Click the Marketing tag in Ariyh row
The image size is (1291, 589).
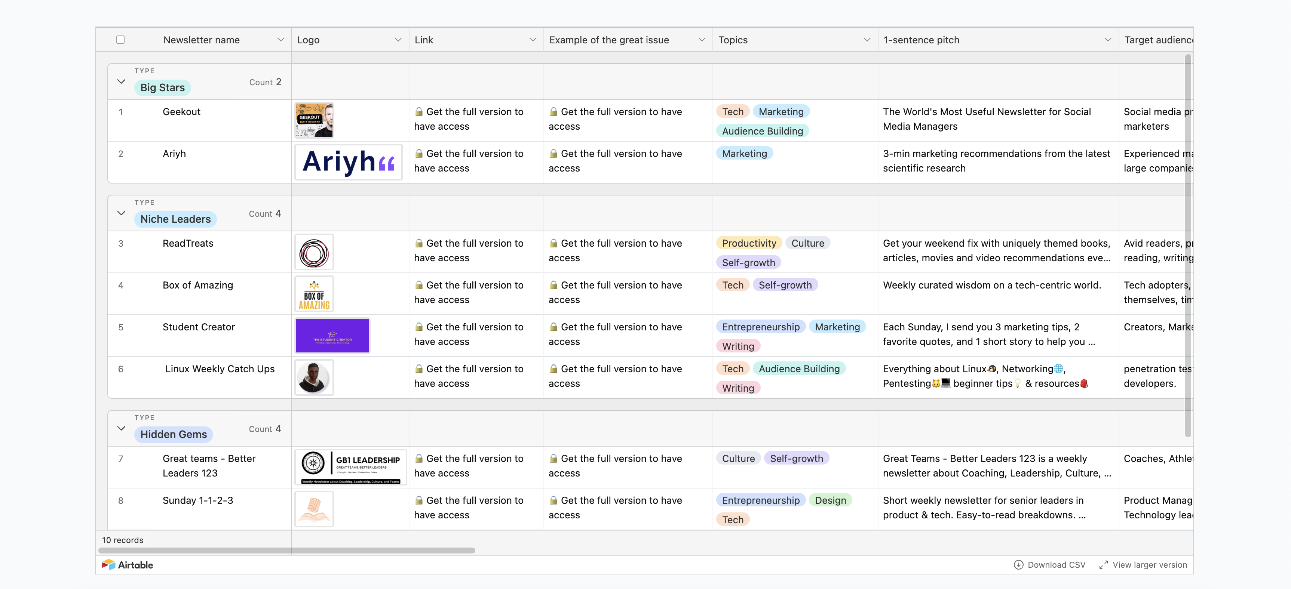[744, 154]
